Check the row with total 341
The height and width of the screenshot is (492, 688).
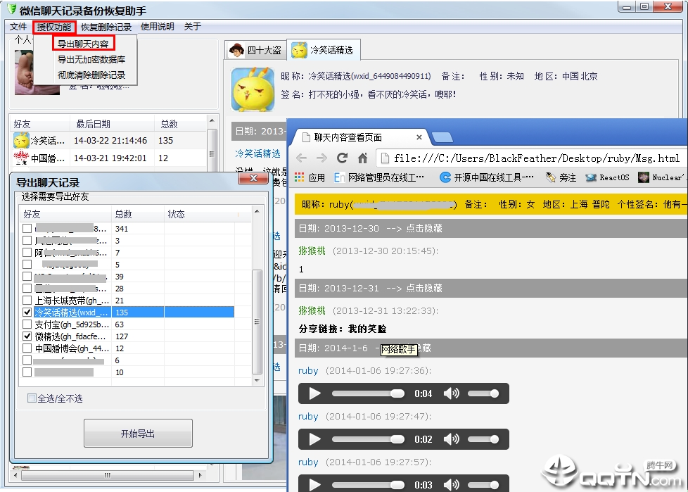pos(27,229)
